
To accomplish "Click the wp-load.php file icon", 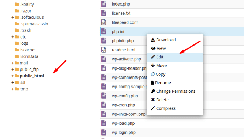I will point(104,123).
